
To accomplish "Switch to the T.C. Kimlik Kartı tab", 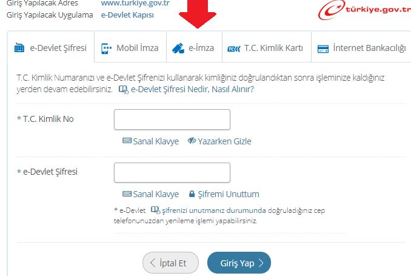I will pos(267,47).
